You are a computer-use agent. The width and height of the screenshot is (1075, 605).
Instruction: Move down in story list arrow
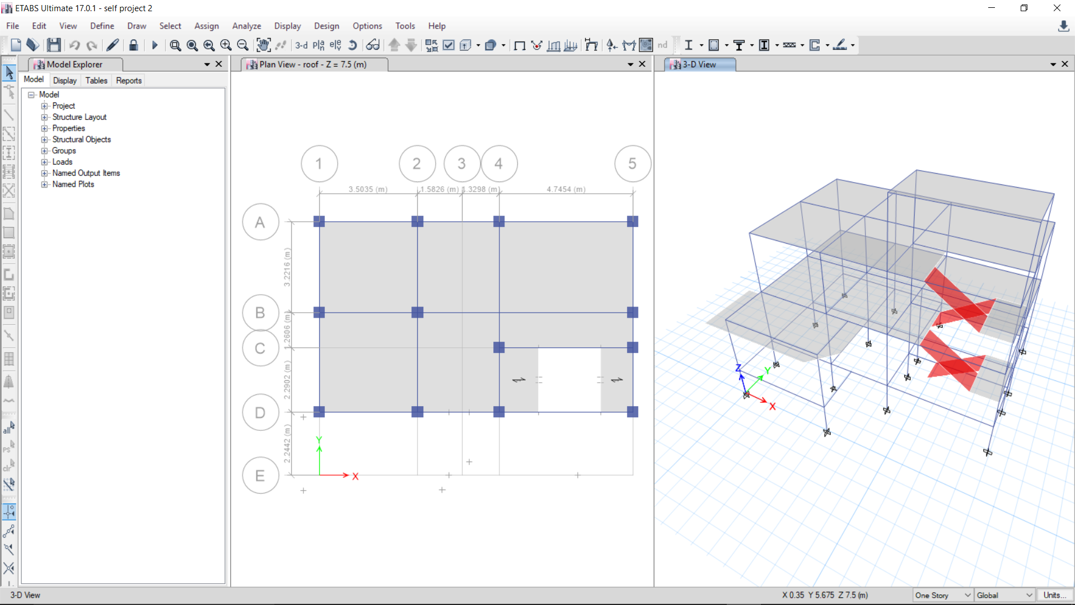(411, 45)
